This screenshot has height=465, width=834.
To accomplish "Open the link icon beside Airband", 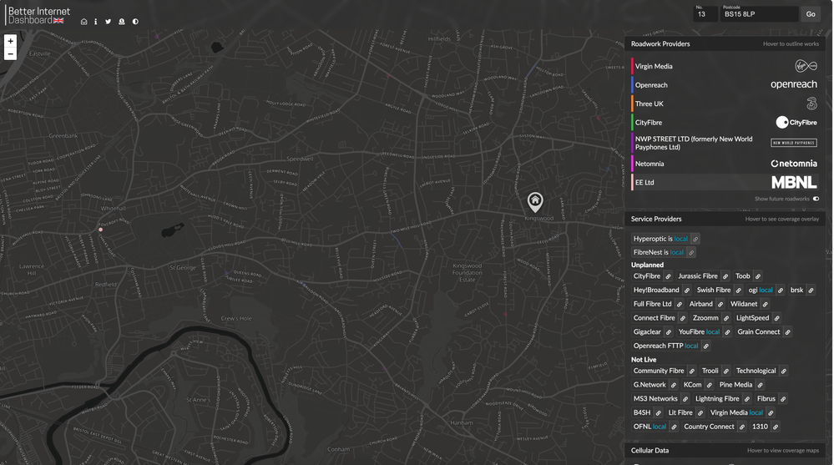I will point(720,305).
